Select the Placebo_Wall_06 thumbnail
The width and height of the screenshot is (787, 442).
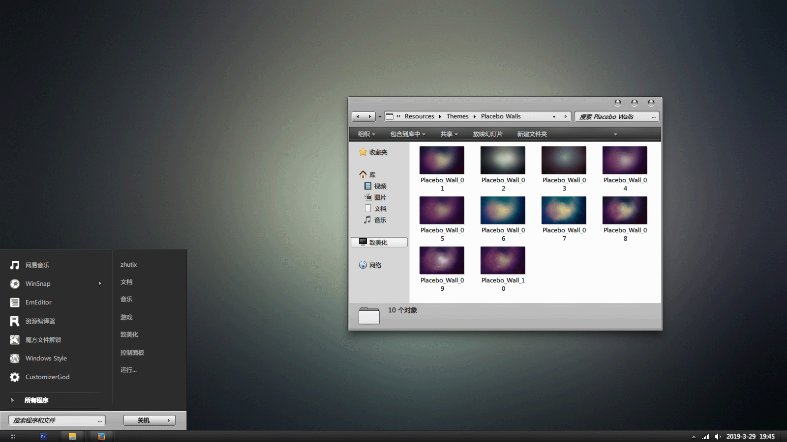tap(503, 210)
